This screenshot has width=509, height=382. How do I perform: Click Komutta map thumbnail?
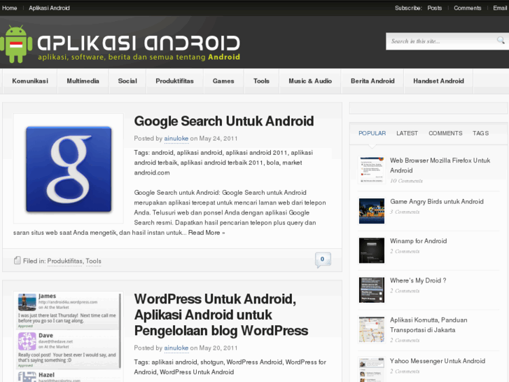[x=372, y=329]
